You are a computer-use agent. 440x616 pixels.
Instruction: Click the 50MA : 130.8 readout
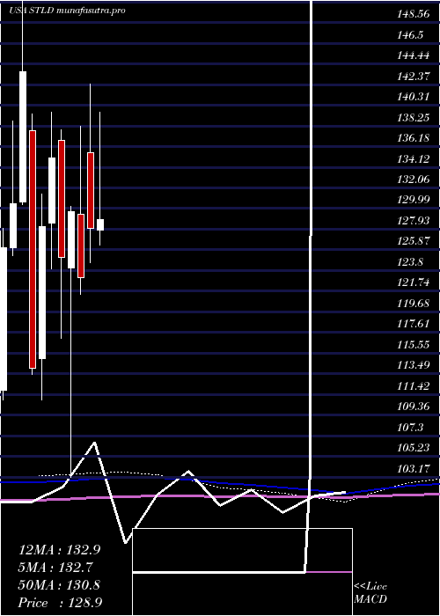click(59, 585)
